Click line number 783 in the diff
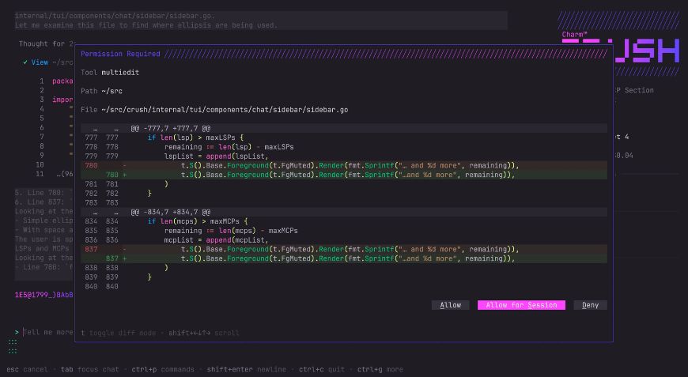This screenshot has height=377, width=688. 101,202
